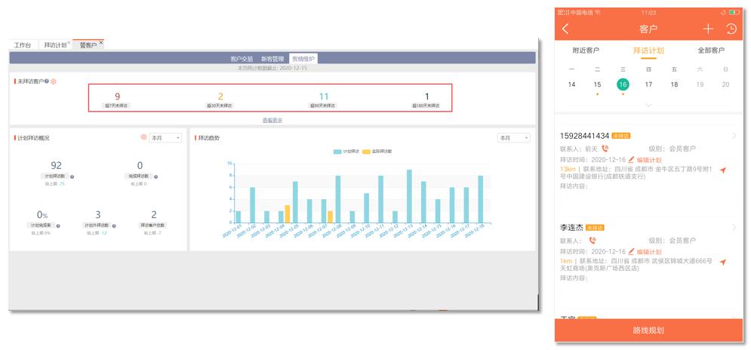Toggle 计划拜访 legend swatch in chart
Screen dimensions: 751x350
(337, 152)
